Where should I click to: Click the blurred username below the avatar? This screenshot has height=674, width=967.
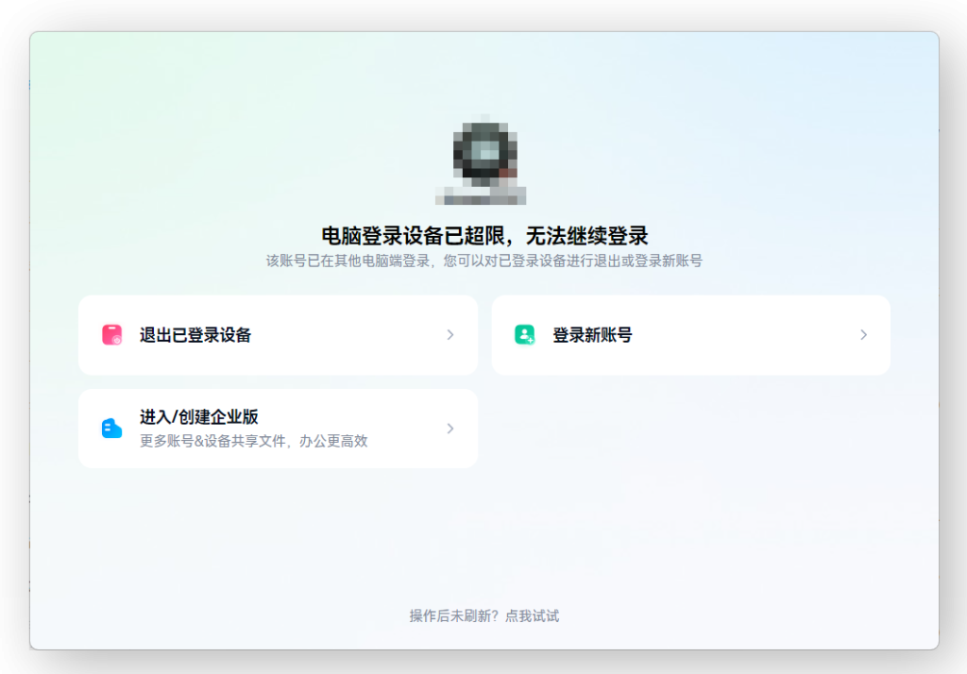coord(481,196)
